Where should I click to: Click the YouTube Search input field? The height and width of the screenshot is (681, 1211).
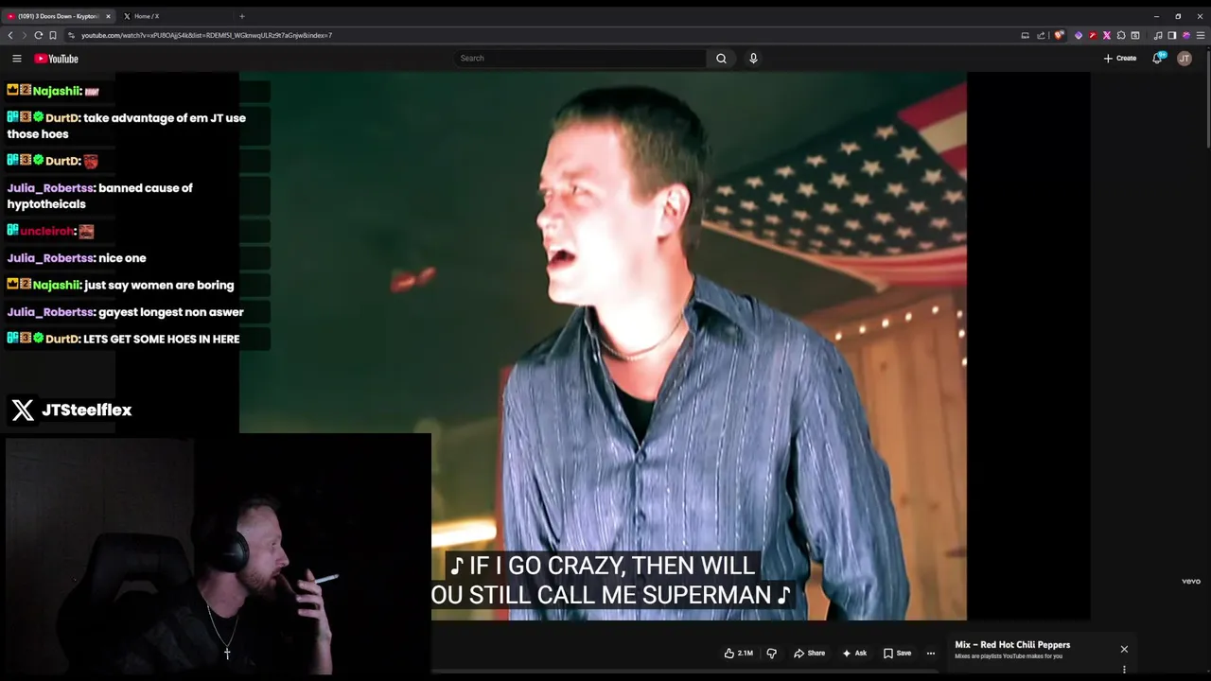[581, 59]
